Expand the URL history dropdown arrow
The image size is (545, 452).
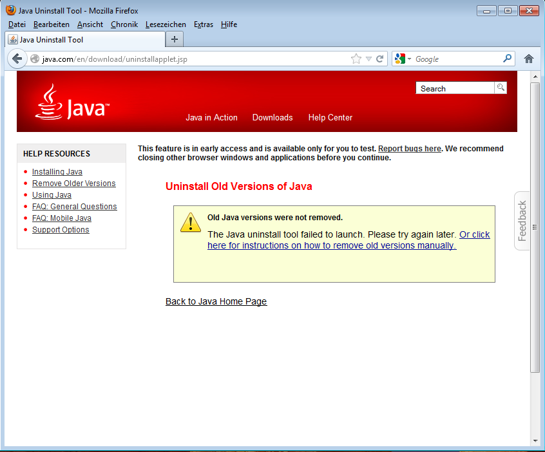tap(368, 59)
